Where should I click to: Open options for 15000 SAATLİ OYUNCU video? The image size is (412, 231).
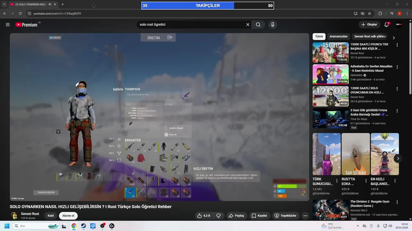pyautogui.click(x=397, y=45)
